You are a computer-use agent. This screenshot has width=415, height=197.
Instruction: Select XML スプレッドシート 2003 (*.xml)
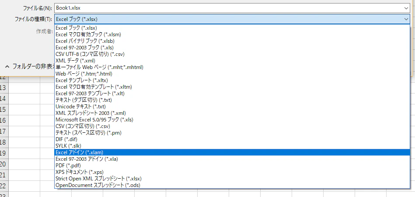[232, 113]
